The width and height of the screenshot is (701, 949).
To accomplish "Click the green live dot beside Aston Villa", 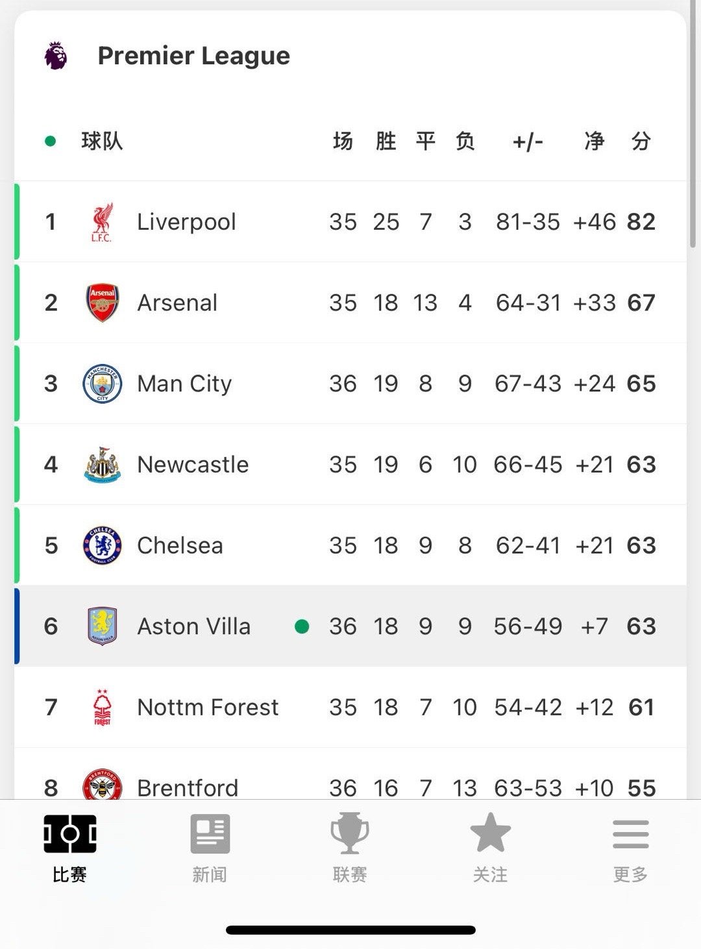I will coord(302,626).
